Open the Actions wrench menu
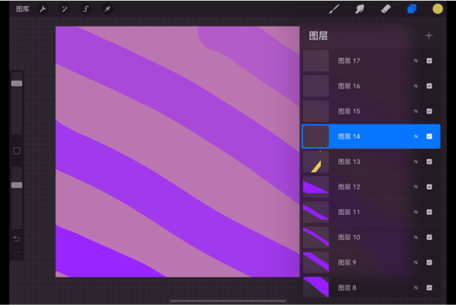 (43, 9)
